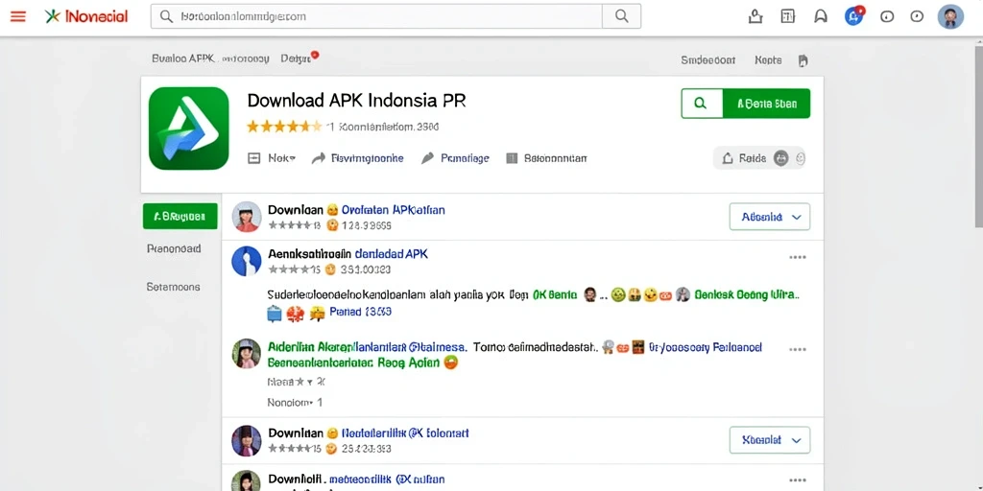The width and height of the screenshot is (983, 491).
Task: Click the colorful star site logo
Action: 53,16
